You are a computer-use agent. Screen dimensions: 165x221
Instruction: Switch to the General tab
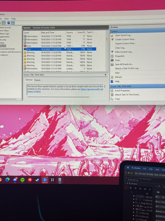coord(29,80)
